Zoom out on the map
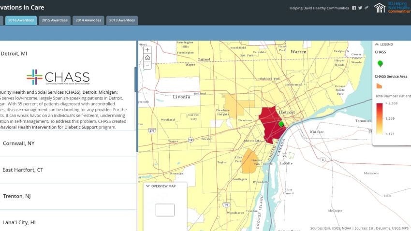 pos(147,65)
